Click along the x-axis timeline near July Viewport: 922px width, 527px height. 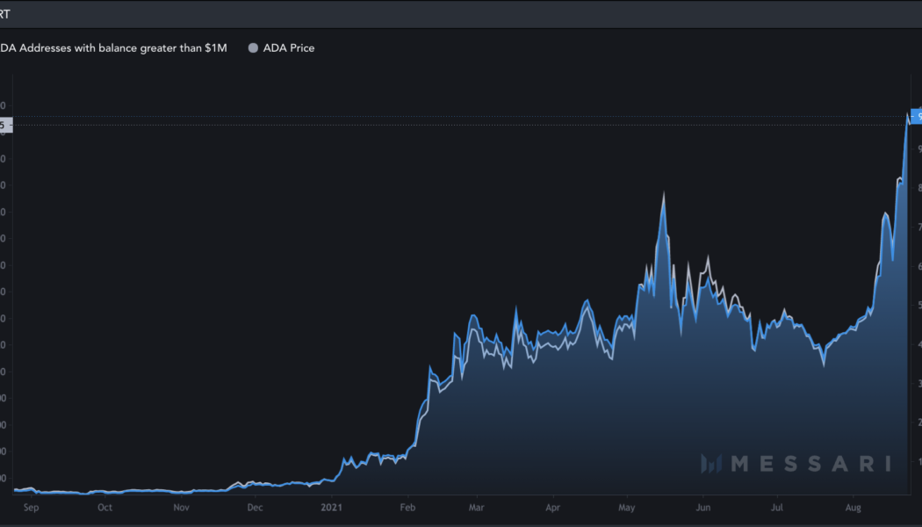click(777, 508)
